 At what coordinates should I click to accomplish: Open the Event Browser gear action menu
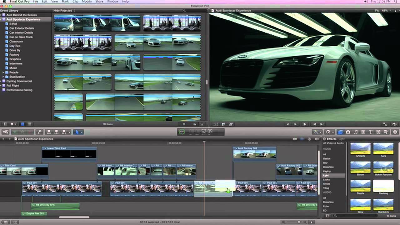[x=13, y=124]
